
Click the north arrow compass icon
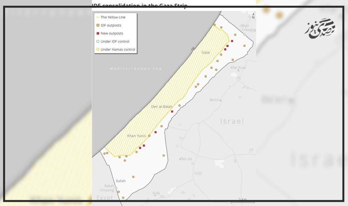click(x=253, y=16)
